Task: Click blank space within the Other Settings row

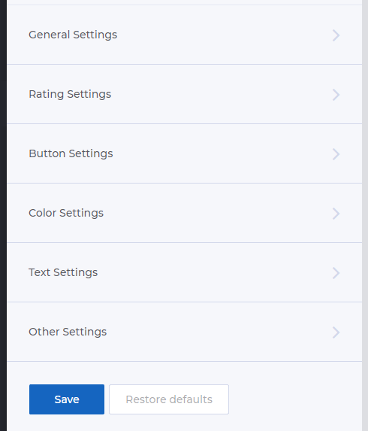Action: pyautogui.click(x=214, y=332)
